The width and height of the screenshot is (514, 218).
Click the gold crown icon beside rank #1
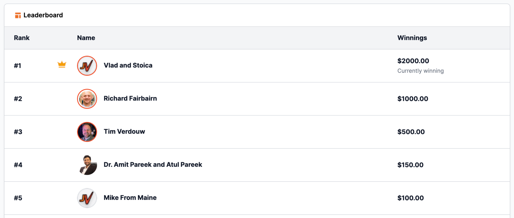pyautogui.click(x=62, y=64)
